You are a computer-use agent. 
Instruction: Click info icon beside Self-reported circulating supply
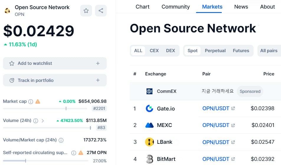[74, 153]
